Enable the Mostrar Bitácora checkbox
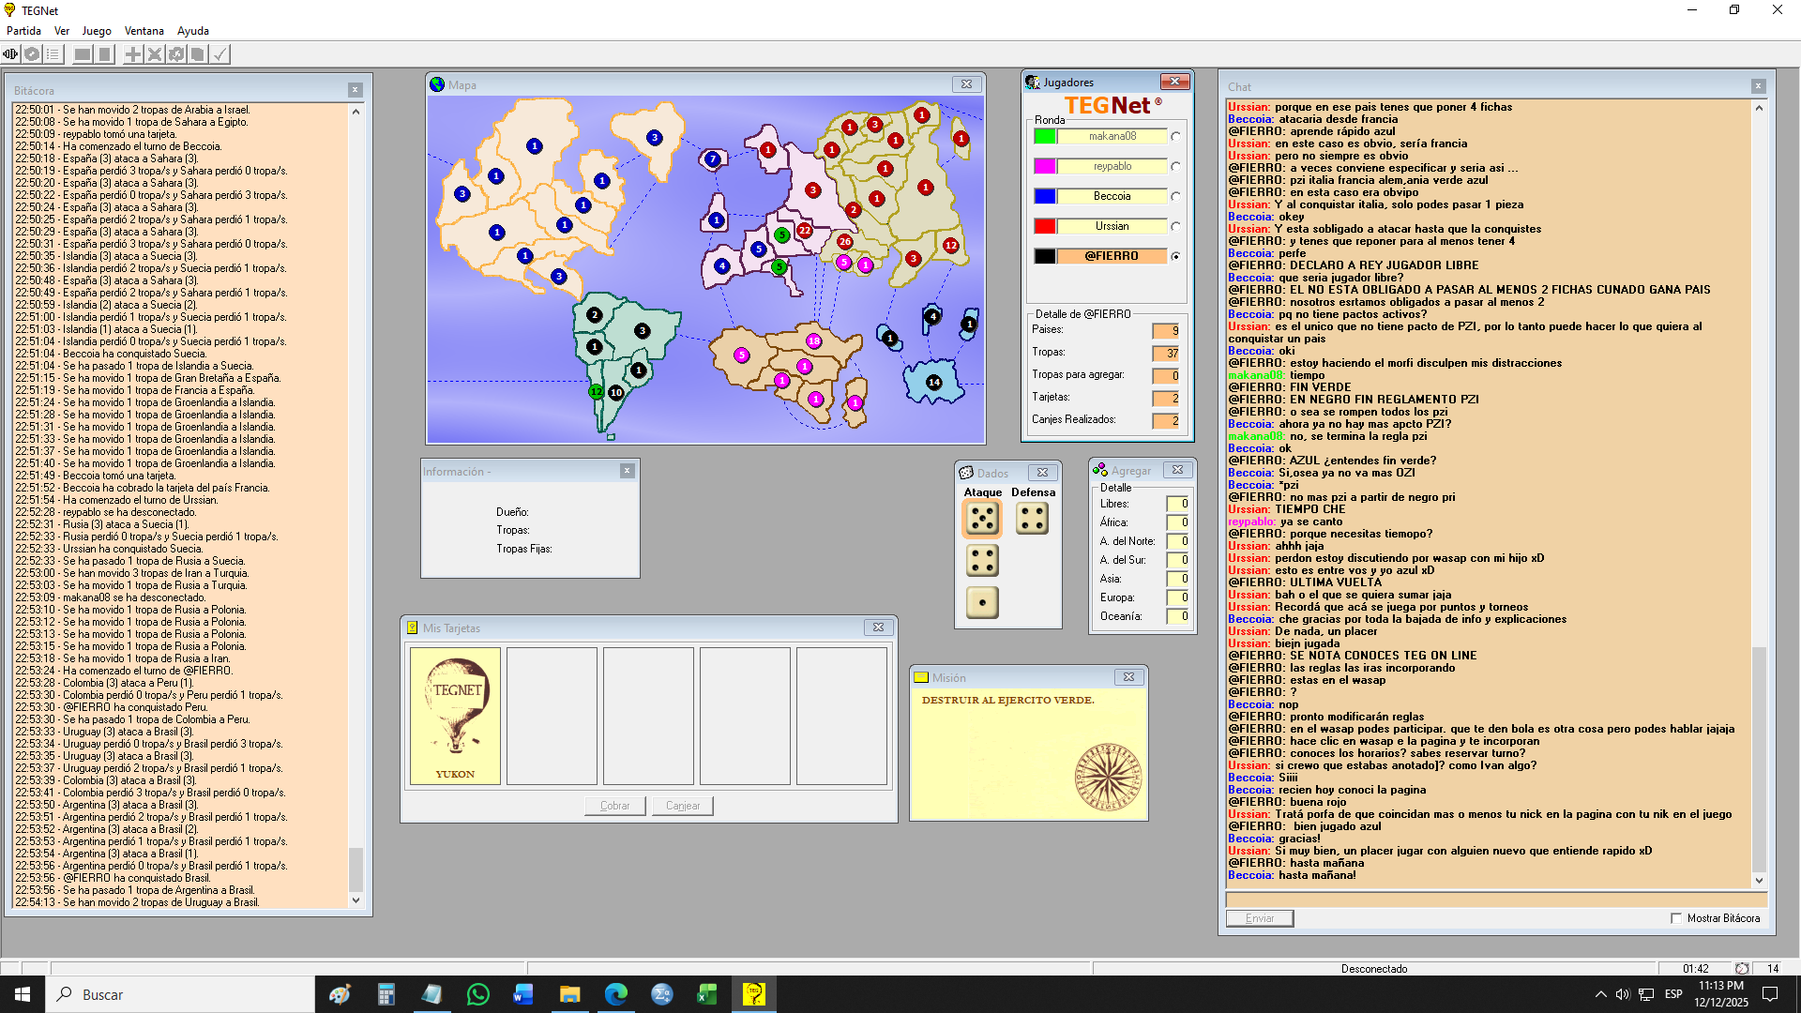Image resolution: width=1801 pixels, height=1013 pixels. pos(1676,918)
